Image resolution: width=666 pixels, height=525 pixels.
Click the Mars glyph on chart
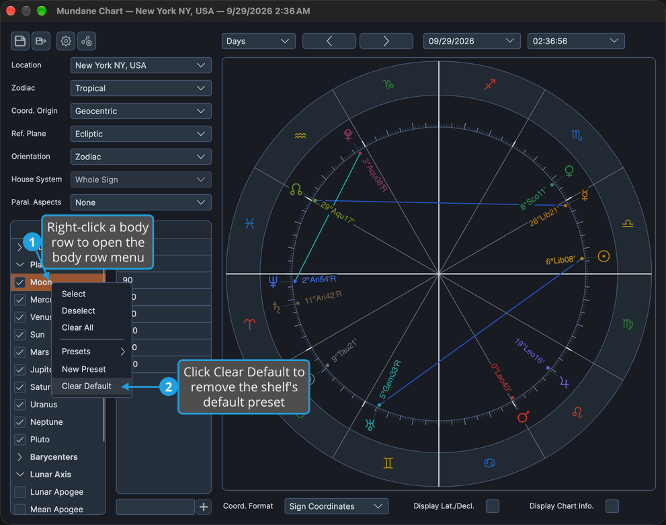(524, 416)
